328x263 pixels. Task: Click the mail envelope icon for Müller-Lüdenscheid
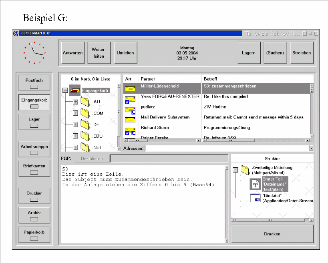pyautogui.click(x=130, y=88)
